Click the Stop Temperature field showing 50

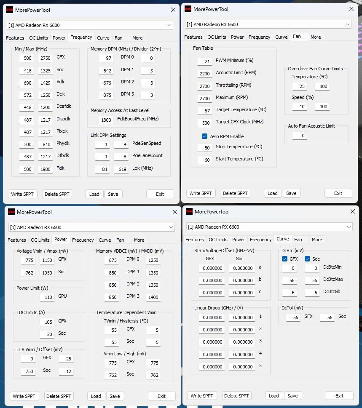tap(205, 147)
